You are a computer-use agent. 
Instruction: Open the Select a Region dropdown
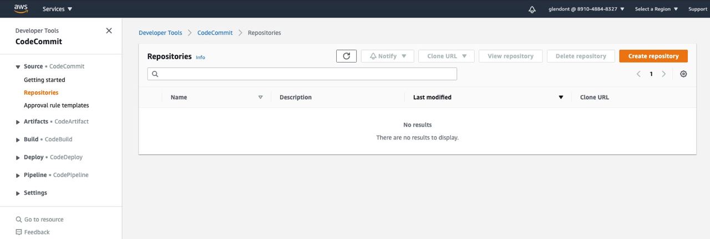656,9
